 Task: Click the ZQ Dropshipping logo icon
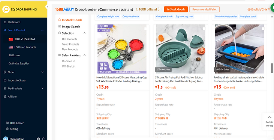tap(6, 9)
